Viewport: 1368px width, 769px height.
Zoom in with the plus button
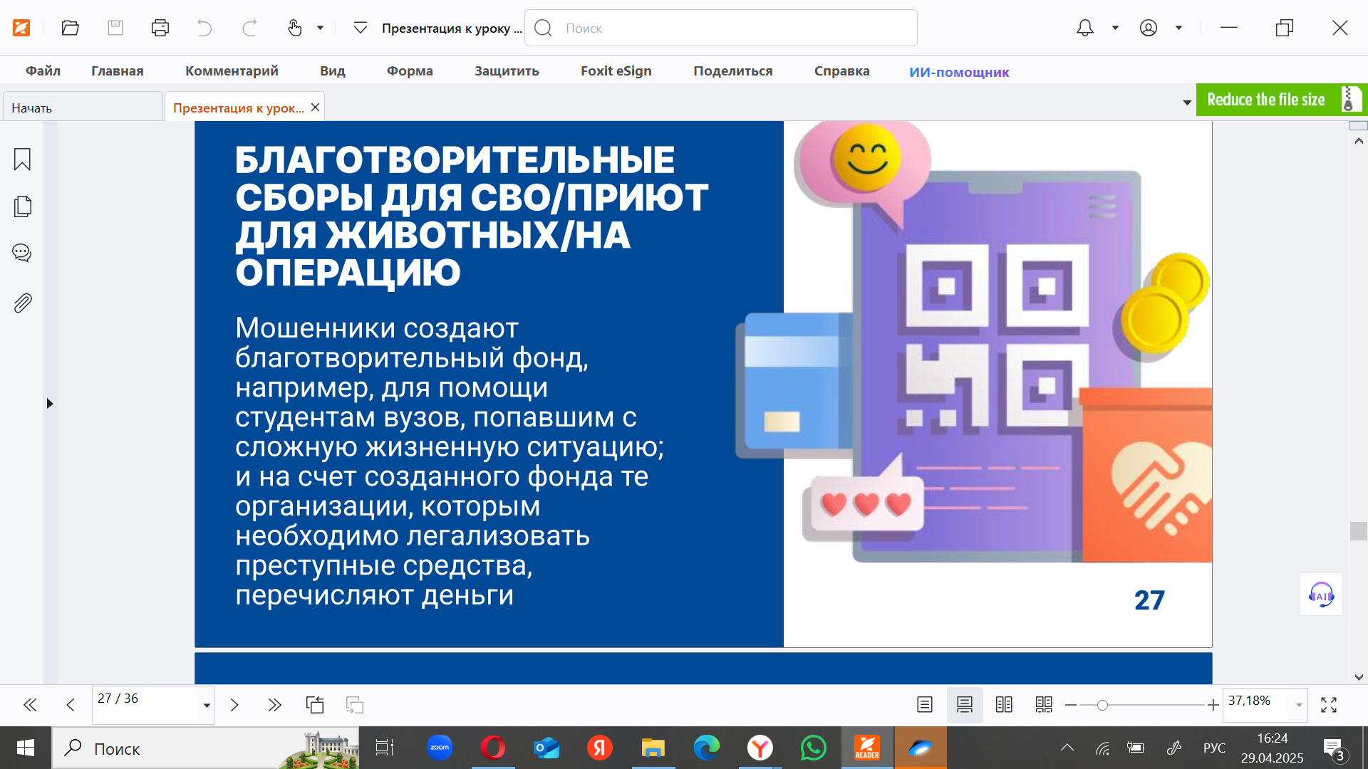pyautogui.click(x=1213, y=705)
